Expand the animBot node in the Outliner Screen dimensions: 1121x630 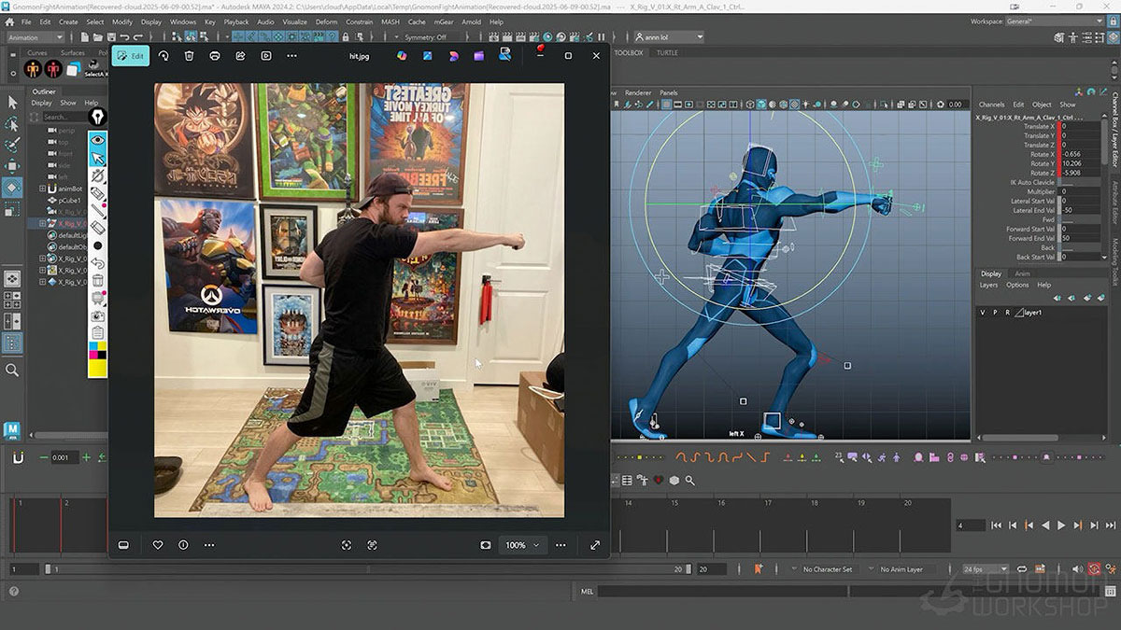[x=43, y=189]
